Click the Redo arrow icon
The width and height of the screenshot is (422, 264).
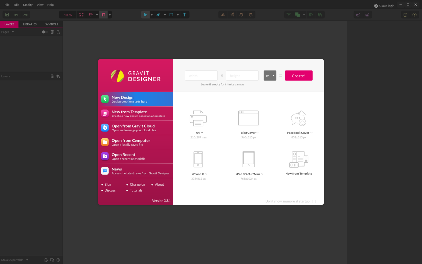(x=25, y=15)
